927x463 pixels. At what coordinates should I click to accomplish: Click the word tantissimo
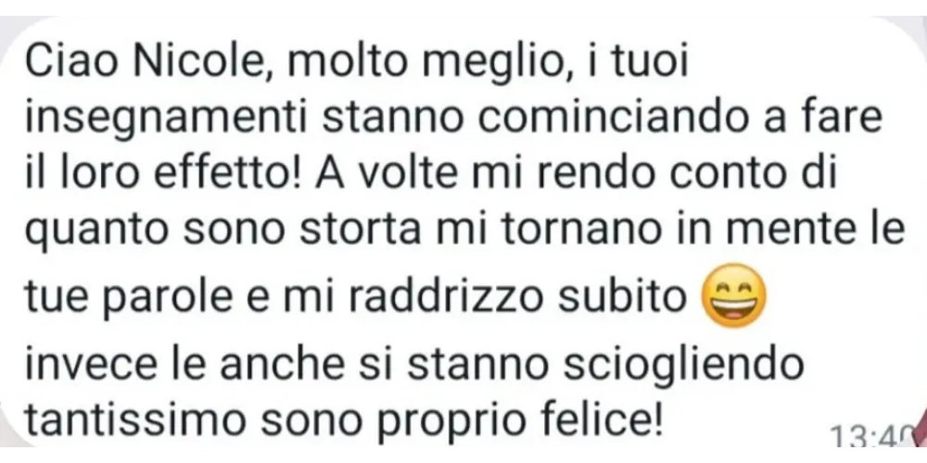point(134,419)
